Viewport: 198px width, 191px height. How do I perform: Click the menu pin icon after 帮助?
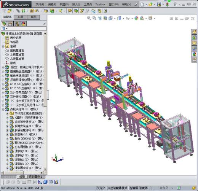pyautogui.click(x=136, y=5)
